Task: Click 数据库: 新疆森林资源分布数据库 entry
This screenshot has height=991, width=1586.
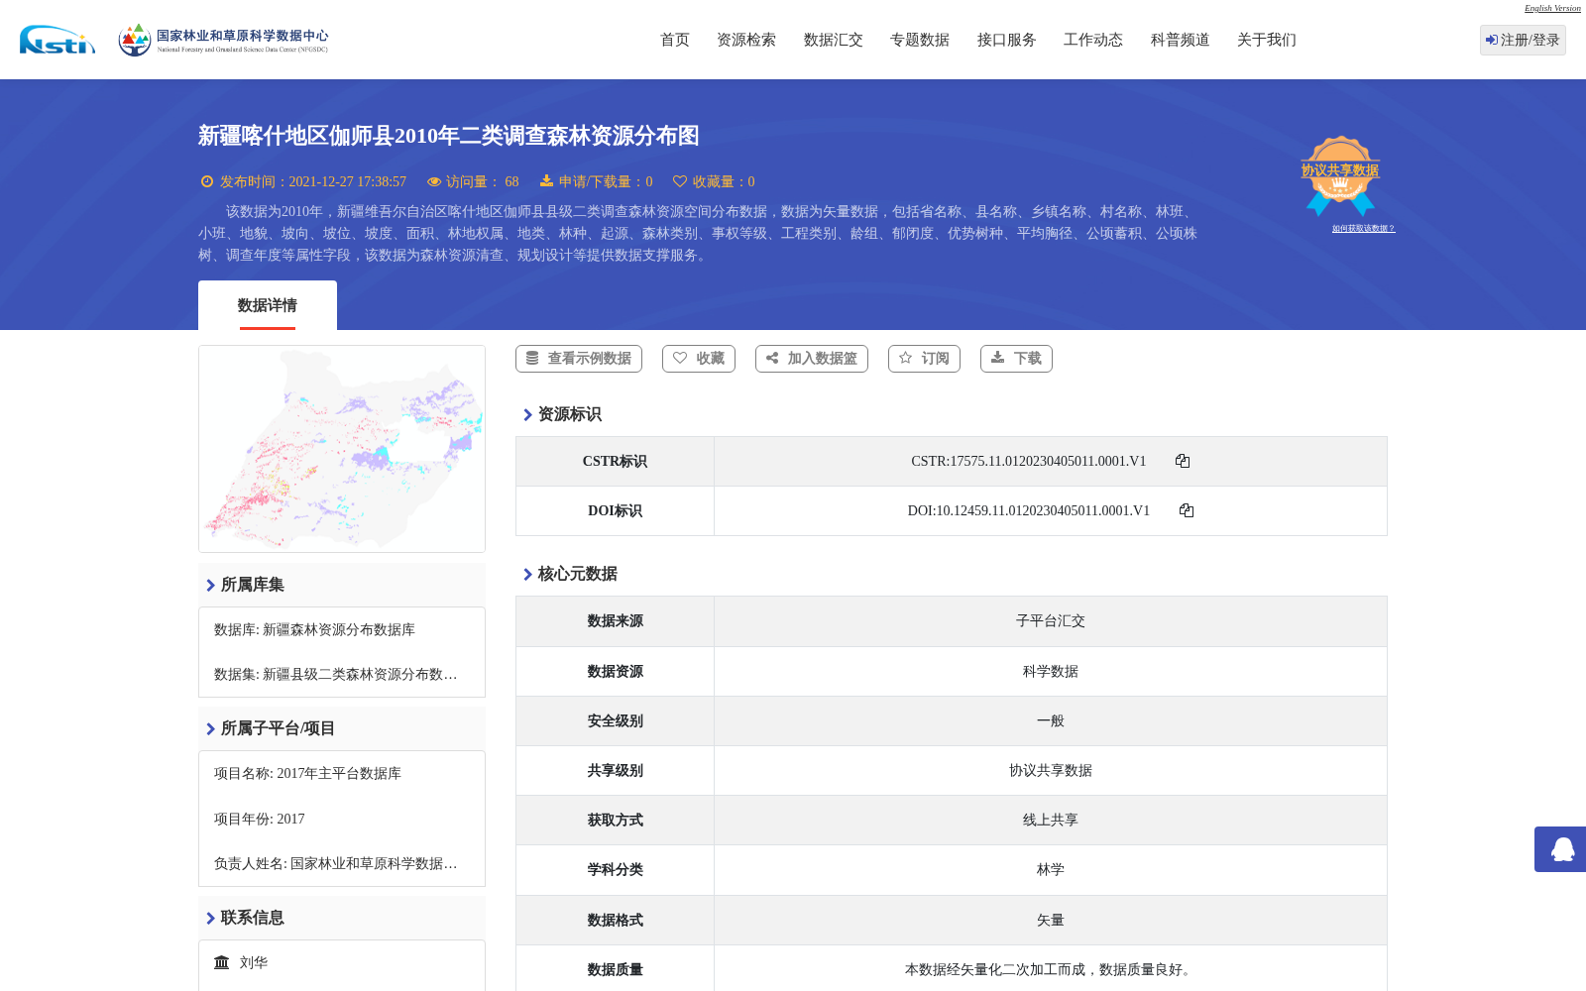Action: [x=314, y=630]
